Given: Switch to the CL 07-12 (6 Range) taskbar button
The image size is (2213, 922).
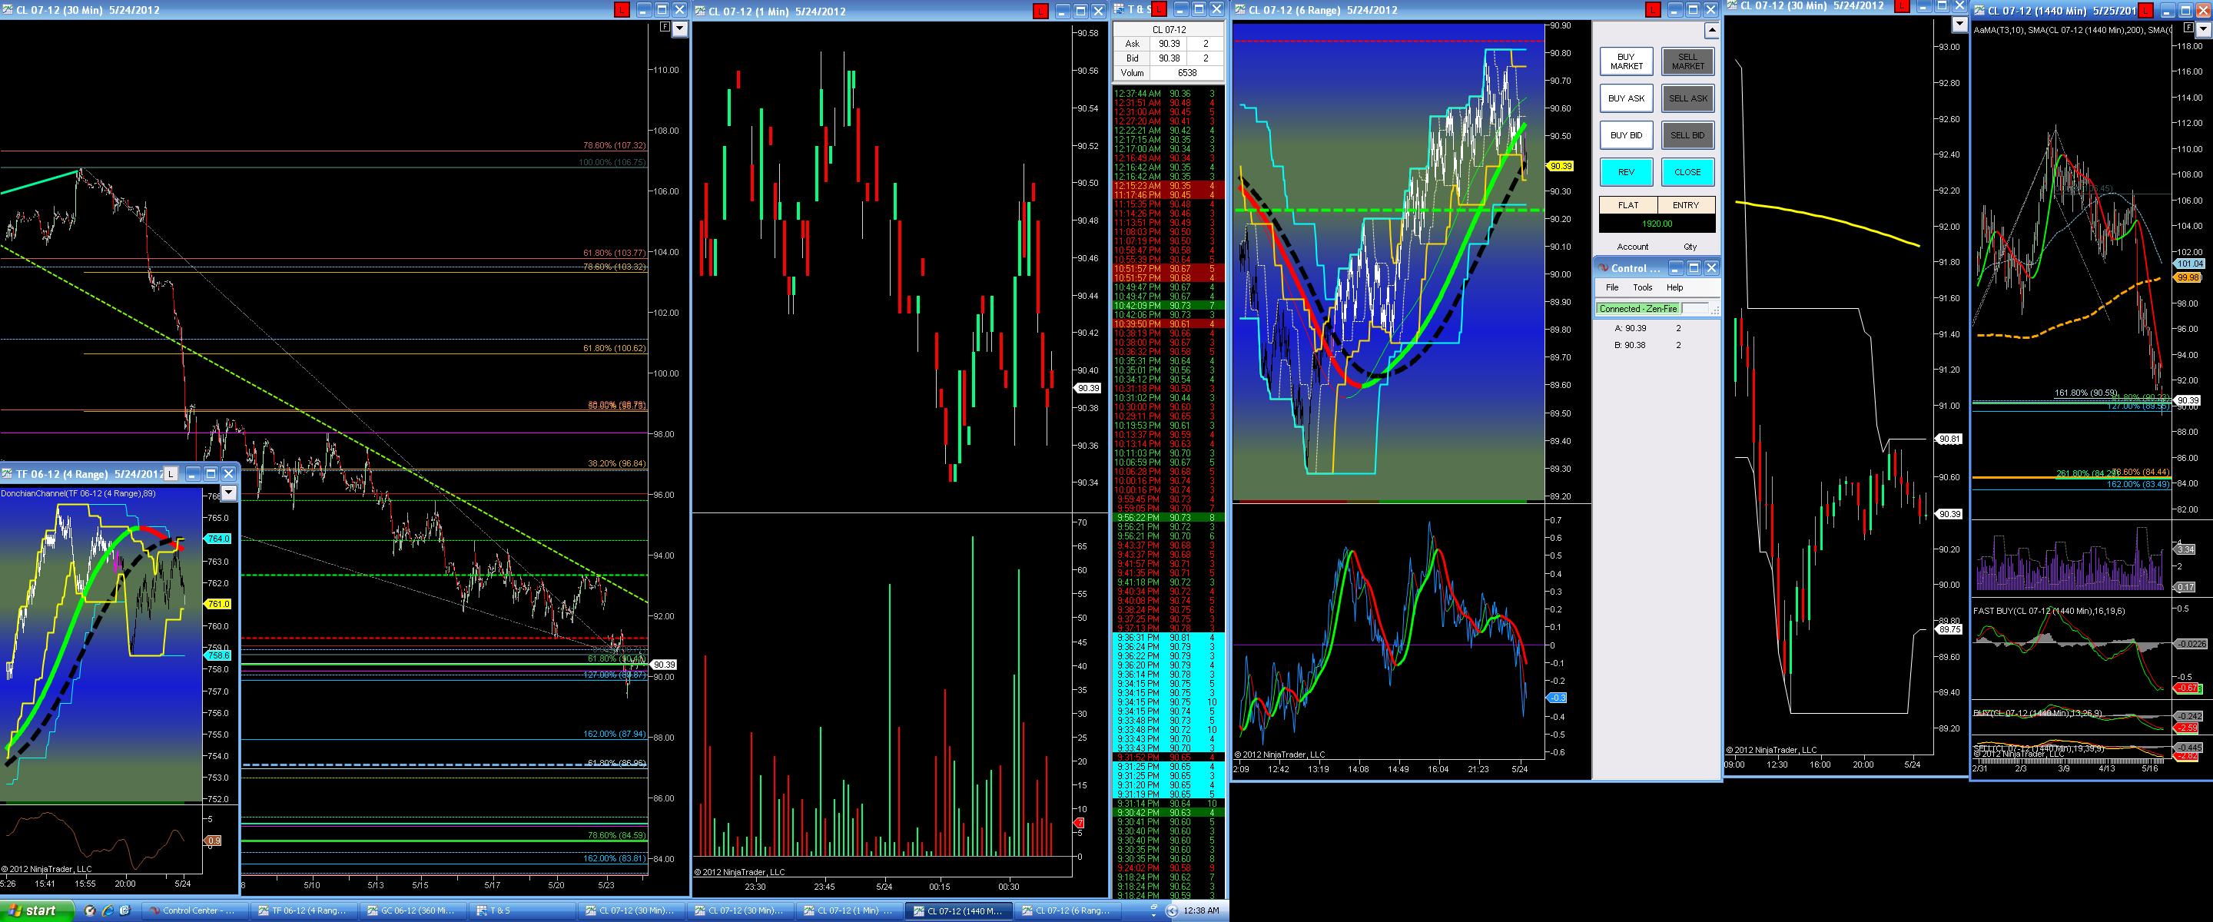Looking at the screenshot, I should pyautogui.click(x=1067, y=910).
